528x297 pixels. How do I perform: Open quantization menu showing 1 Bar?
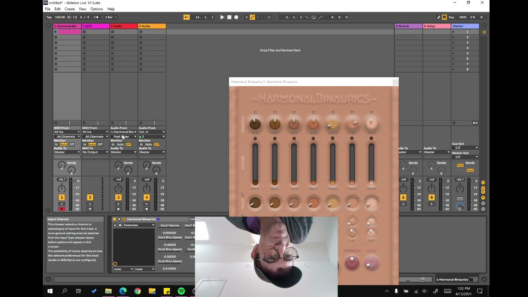tap(111, 17)
